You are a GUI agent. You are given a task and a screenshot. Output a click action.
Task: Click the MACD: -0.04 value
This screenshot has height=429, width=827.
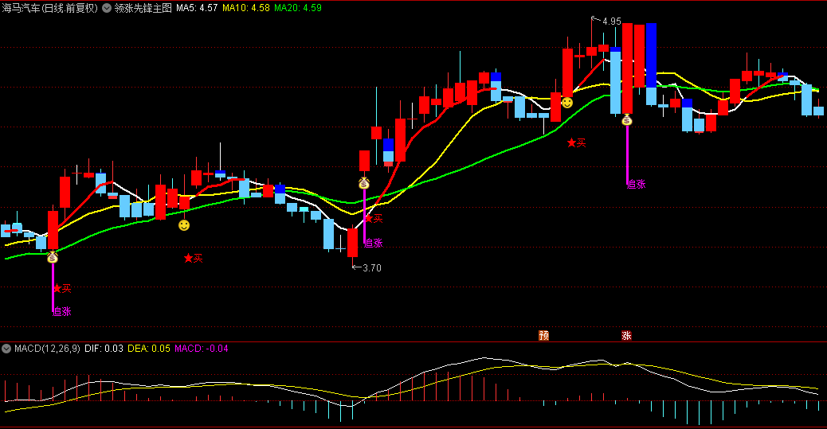coord(202,349)
